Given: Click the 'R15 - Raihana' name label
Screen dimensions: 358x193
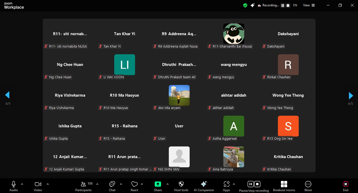Looking at the screenshot, I should (114, 138).
